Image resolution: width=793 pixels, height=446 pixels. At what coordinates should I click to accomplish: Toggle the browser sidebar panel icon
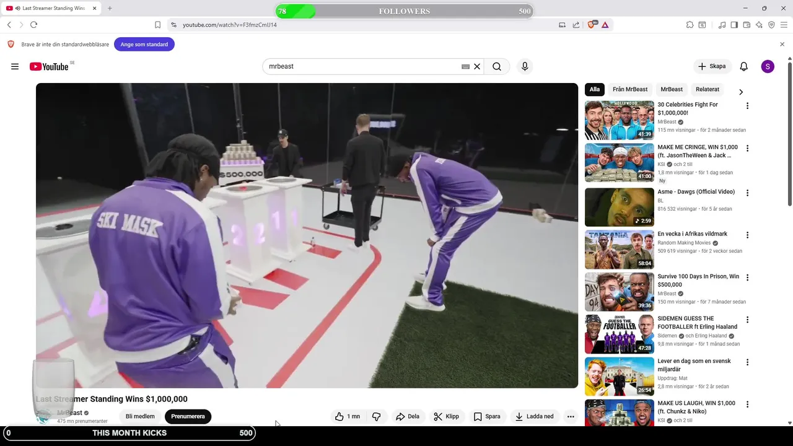[734, 25]
